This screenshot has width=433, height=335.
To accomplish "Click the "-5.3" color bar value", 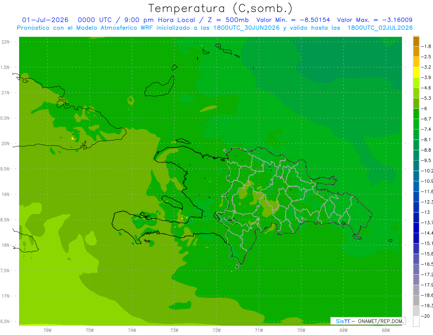I will tap(427, 98).
